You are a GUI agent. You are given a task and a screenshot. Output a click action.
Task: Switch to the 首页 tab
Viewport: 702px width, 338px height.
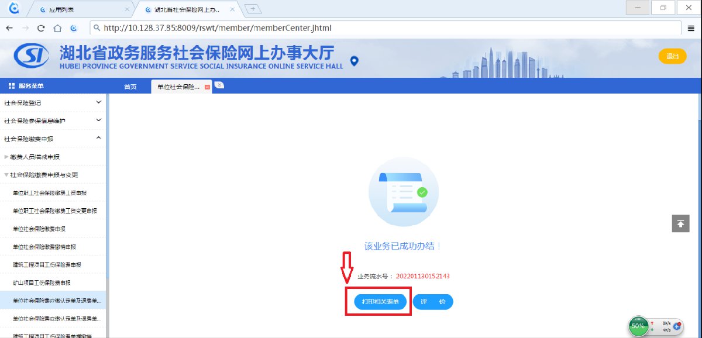click(x=130, y=87)
